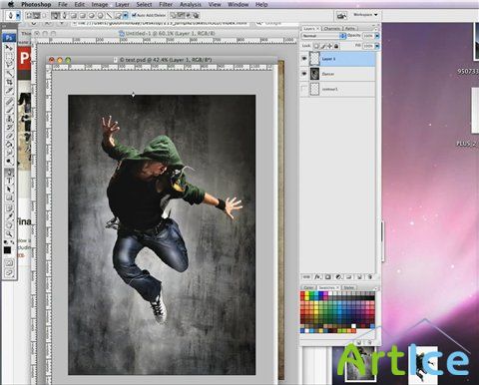
Task: Open the Help menu
Action: [261, 4]
